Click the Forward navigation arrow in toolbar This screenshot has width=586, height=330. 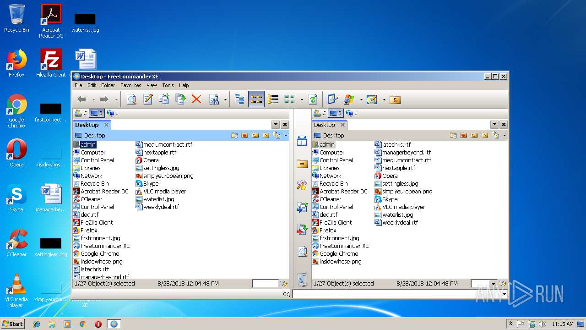104,99
